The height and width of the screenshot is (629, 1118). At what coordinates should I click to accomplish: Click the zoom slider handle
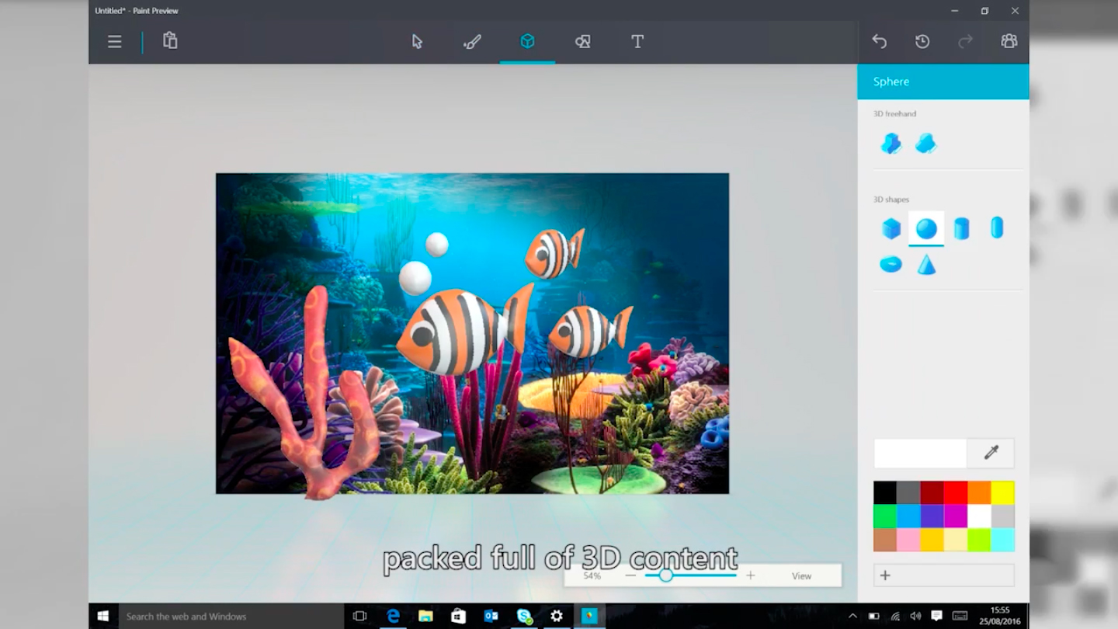click(x=665, y=575)
